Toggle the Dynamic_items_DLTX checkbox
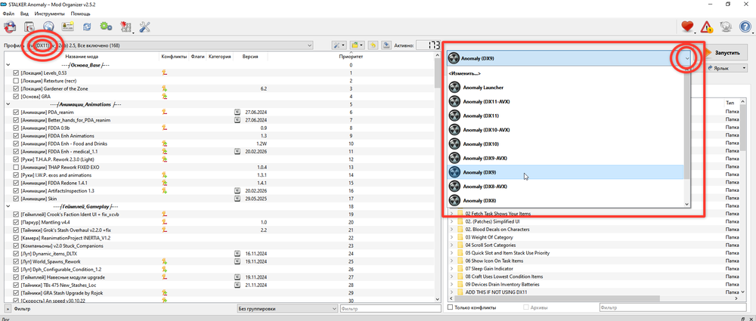This screenshot has height=321, width=756. (16, 254)
